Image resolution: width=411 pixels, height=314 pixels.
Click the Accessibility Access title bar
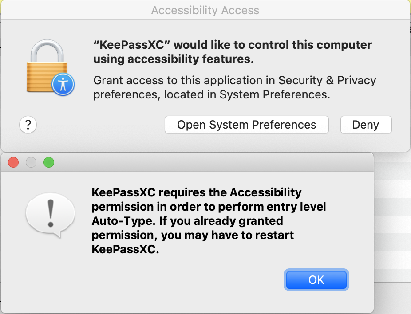205,10
